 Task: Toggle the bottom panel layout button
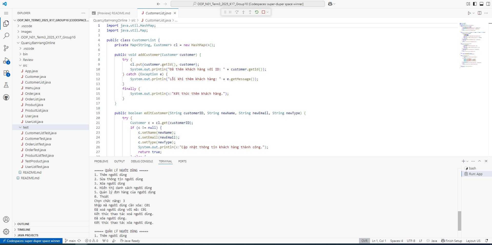tap(481, 4)
